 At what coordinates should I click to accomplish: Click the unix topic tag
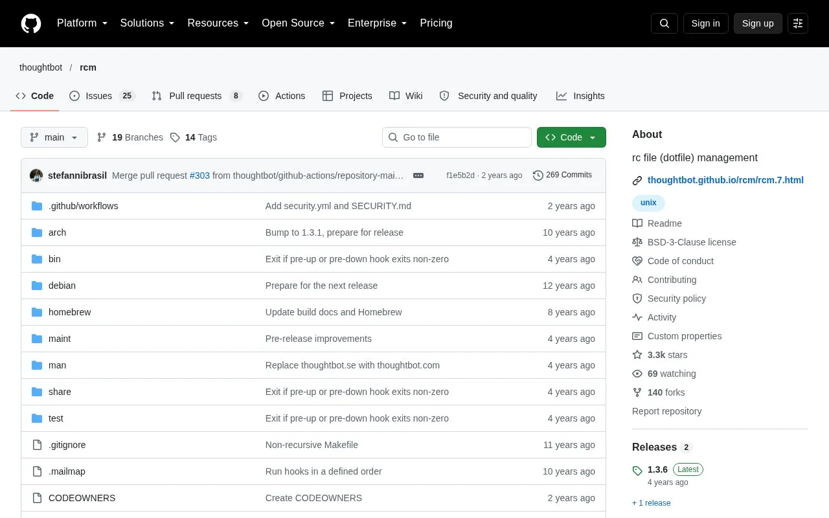[x=648, y=203]
